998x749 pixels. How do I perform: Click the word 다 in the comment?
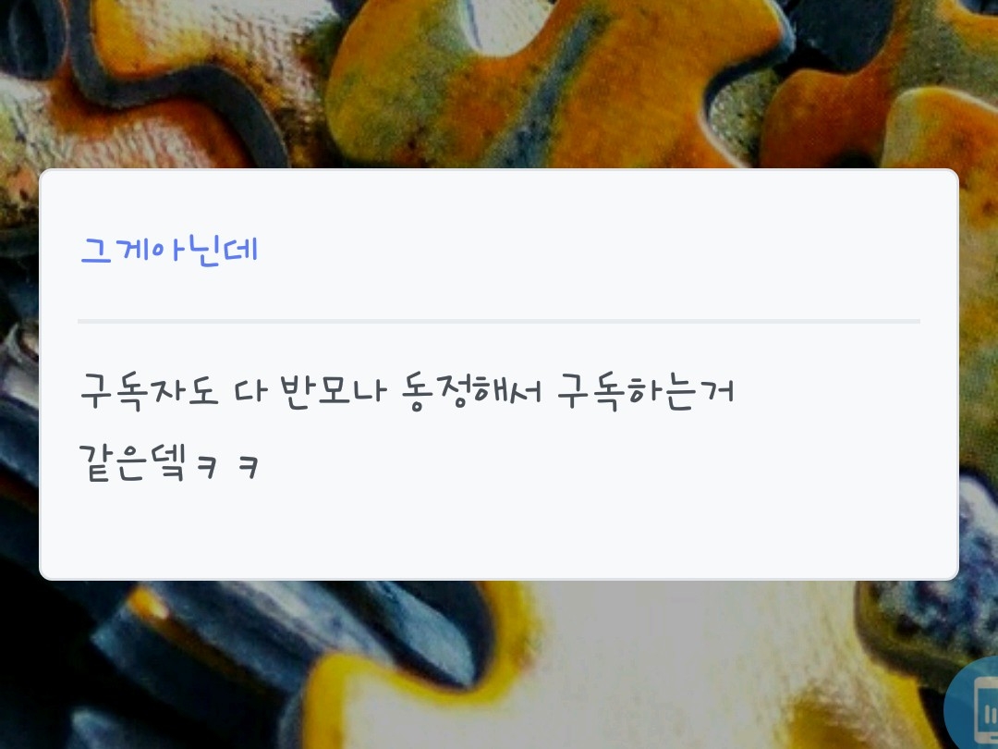point(249,390)
